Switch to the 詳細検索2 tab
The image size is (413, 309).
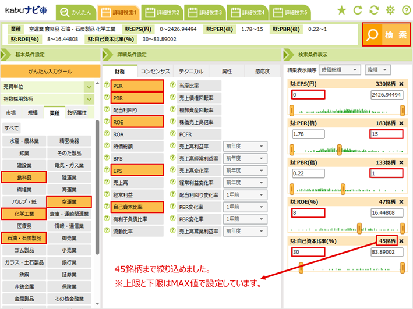pos(163,12)
